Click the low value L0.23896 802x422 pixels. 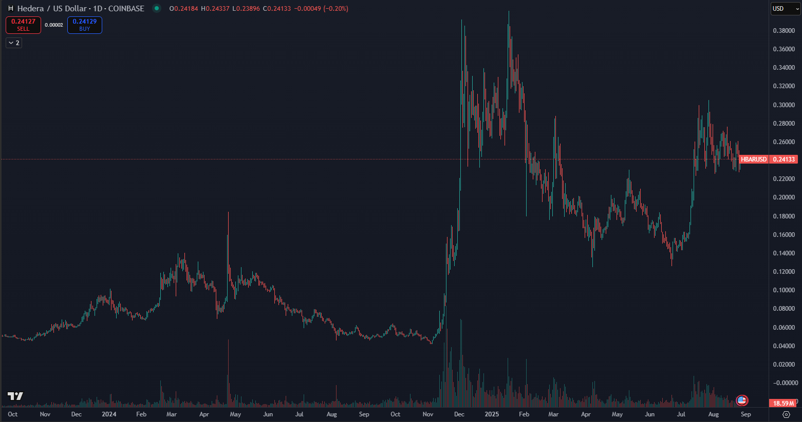pos(246,9)
